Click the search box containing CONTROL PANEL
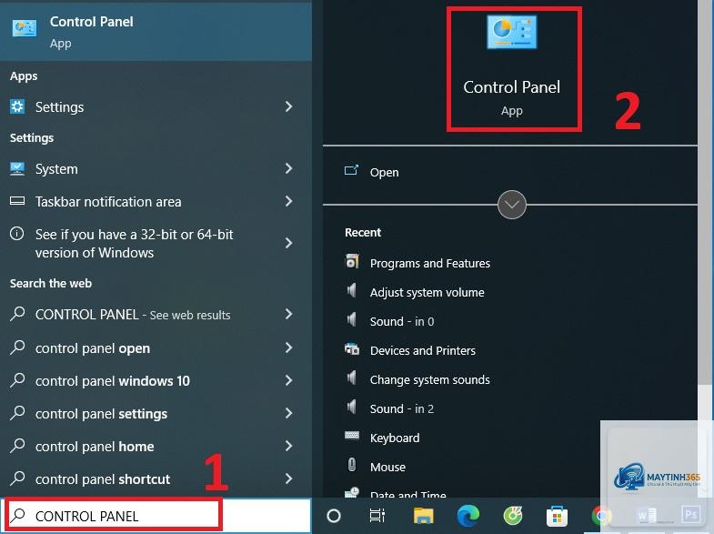714x534 pixels. click(156, 516)
